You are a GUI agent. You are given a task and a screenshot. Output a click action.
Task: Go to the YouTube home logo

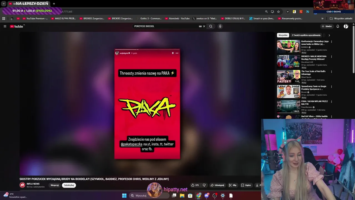(x=17, y=26)
